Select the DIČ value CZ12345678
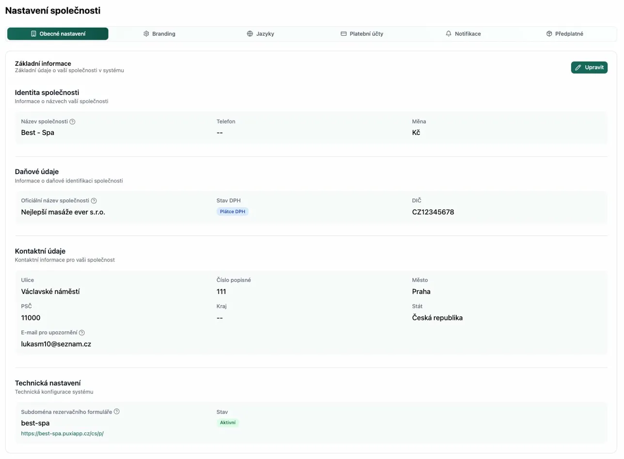Image resolution: width=624 pixels, height=459 pixels. (x=433, y=212)
